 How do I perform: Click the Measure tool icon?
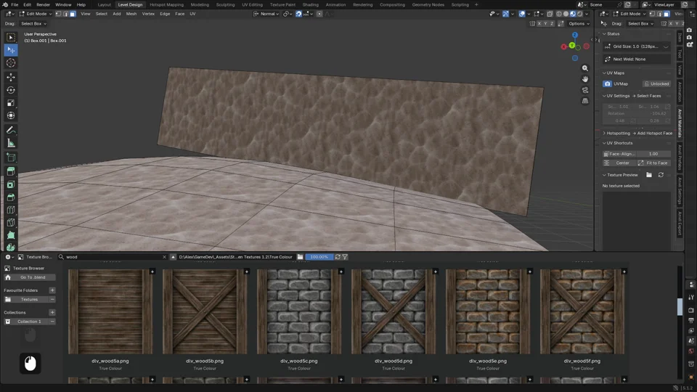[11, 143]
